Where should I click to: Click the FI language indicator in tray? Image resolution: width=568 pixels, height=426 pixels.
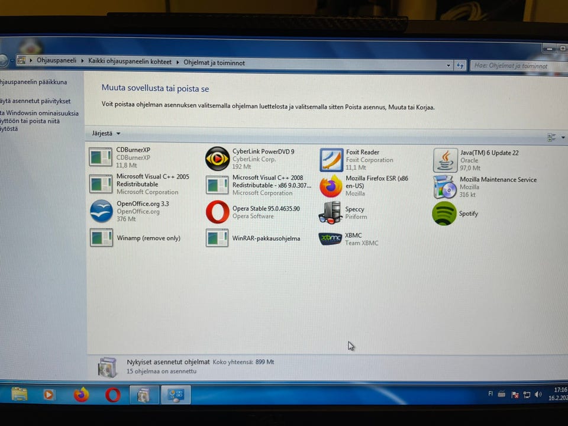click(x=490, y=393)
